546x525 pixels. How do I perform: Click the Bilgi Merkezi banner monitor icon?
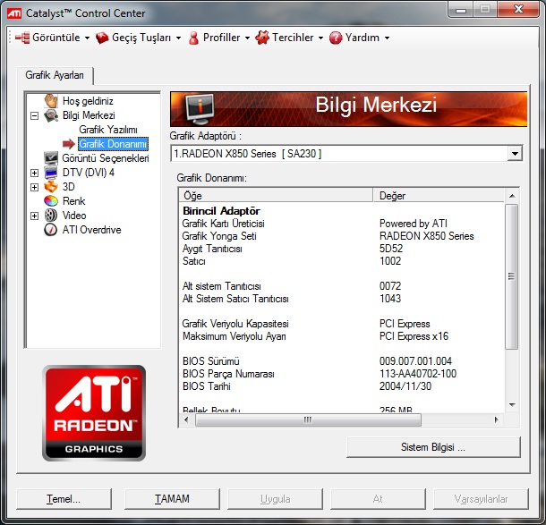tap(200, 109)
